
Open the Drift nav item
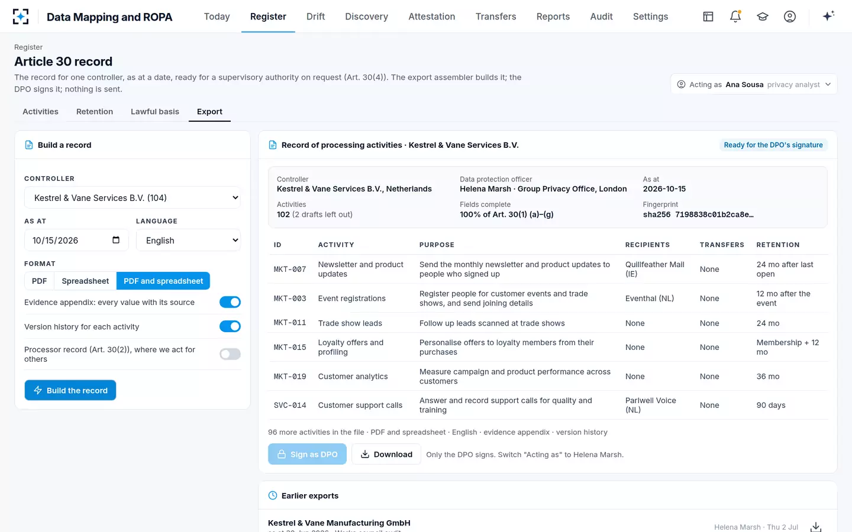coord(316,17)
